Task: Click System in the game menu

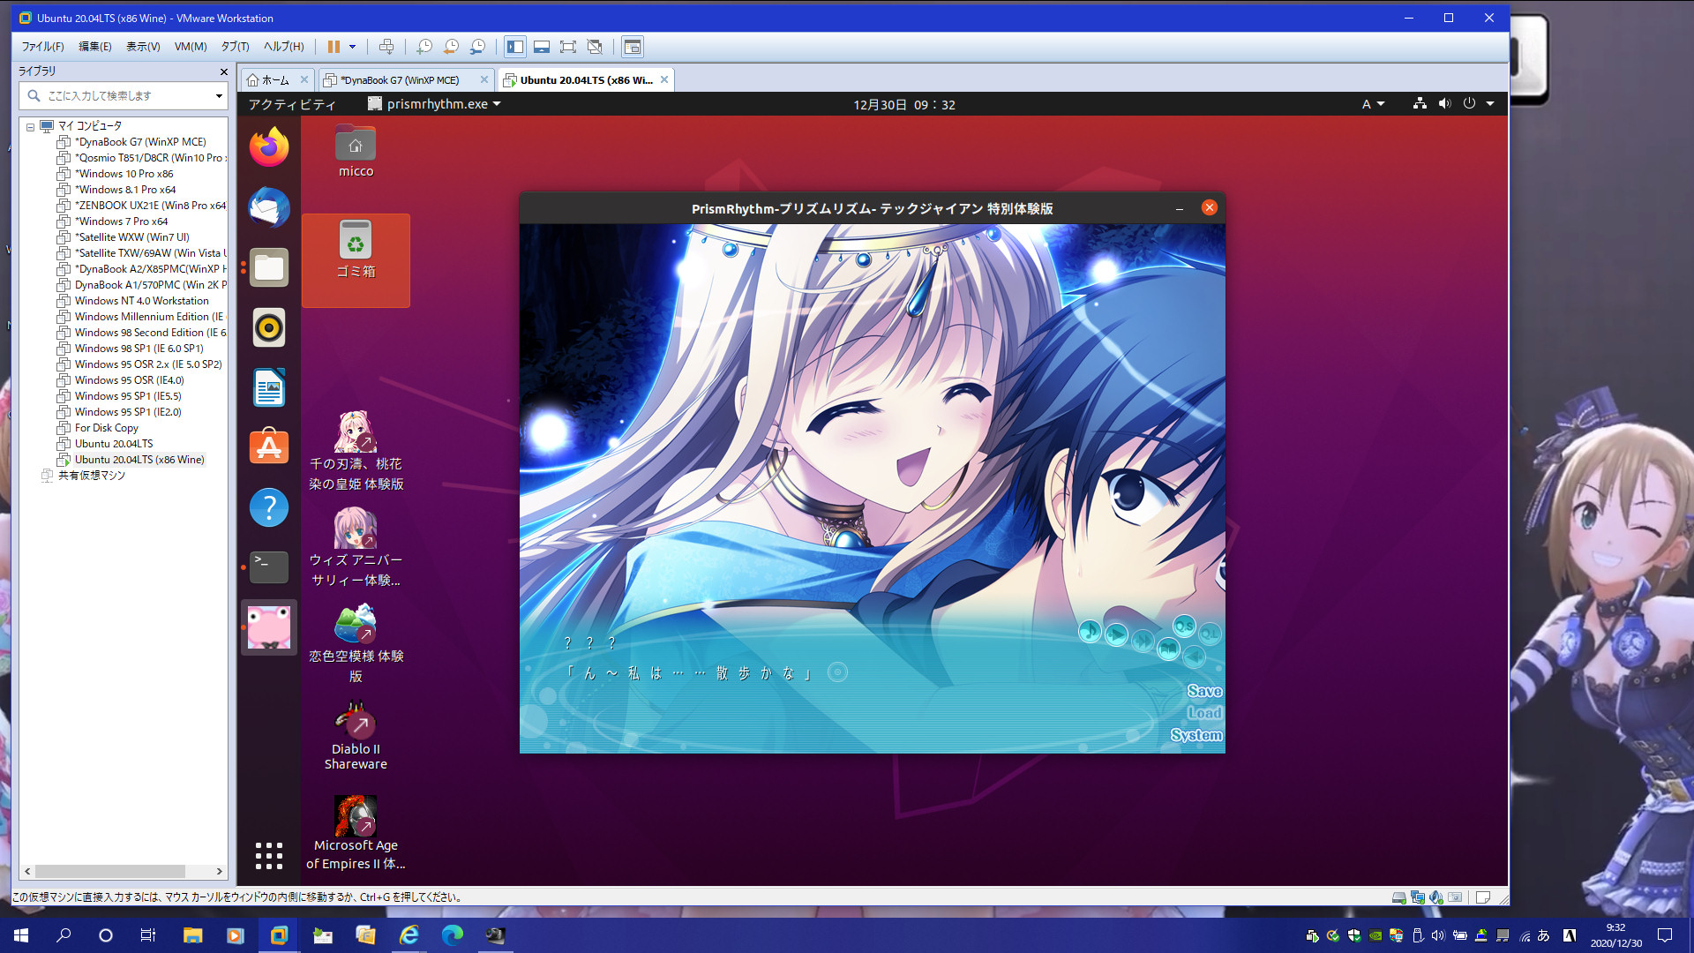Action: pos(1196,735)
